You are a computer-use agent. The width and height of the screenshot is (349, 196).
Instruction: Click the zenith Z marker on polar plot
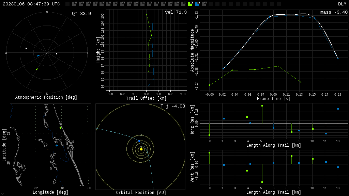[47, 53]
